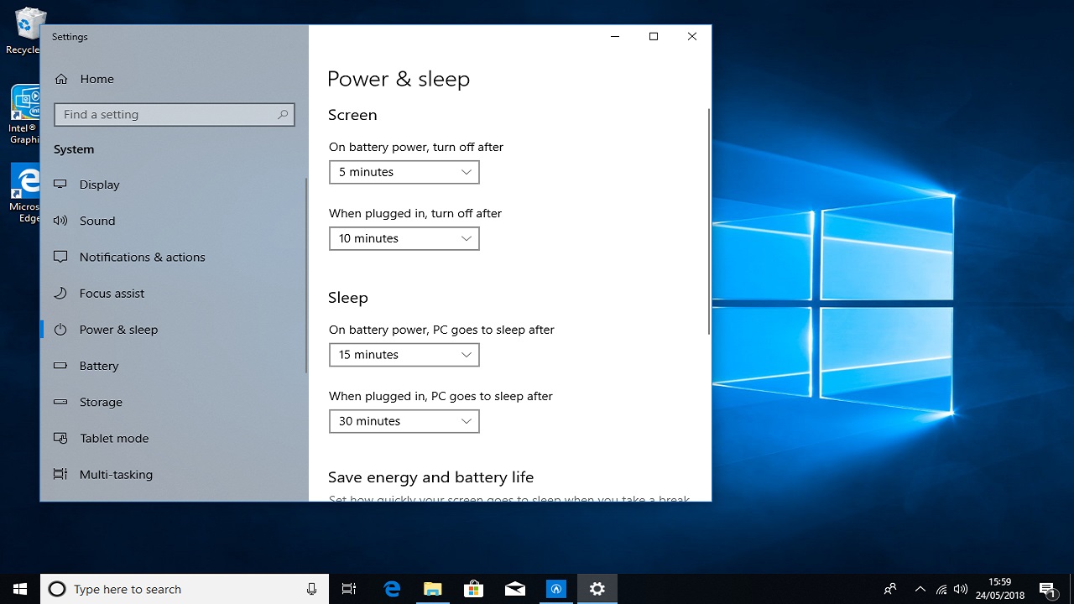Open Task View from the taskbar
This screenshot has height=604, width=1074.
(x=349, y=589)
